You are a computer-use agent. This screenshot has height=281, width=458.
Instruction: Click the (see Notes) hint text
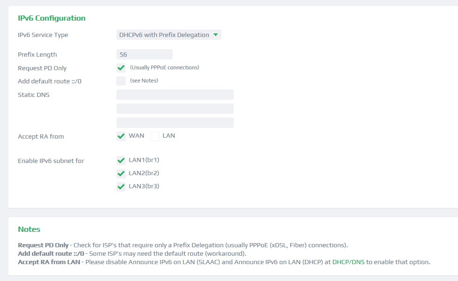[x=144, y=81]
